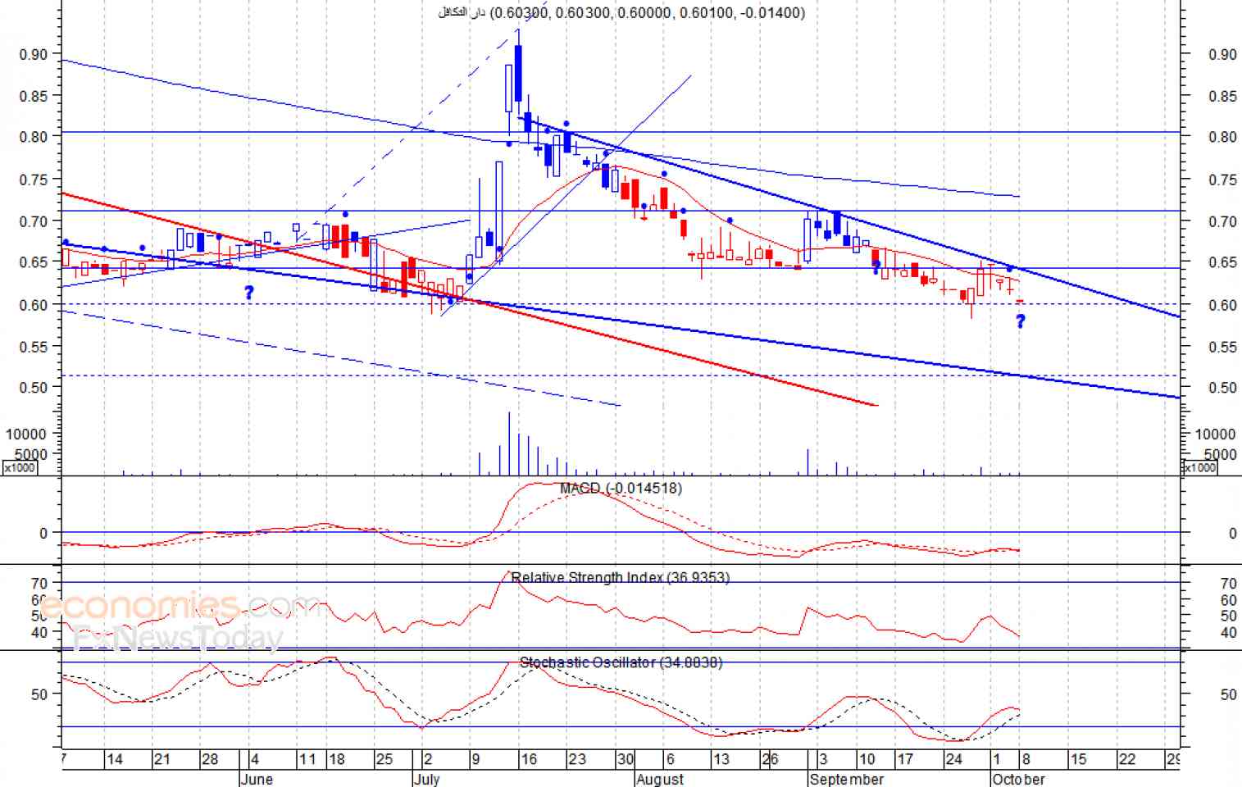Viewport: 1242px width, 787px height.
Task: Select the August month label
Action: coord(660,779)
